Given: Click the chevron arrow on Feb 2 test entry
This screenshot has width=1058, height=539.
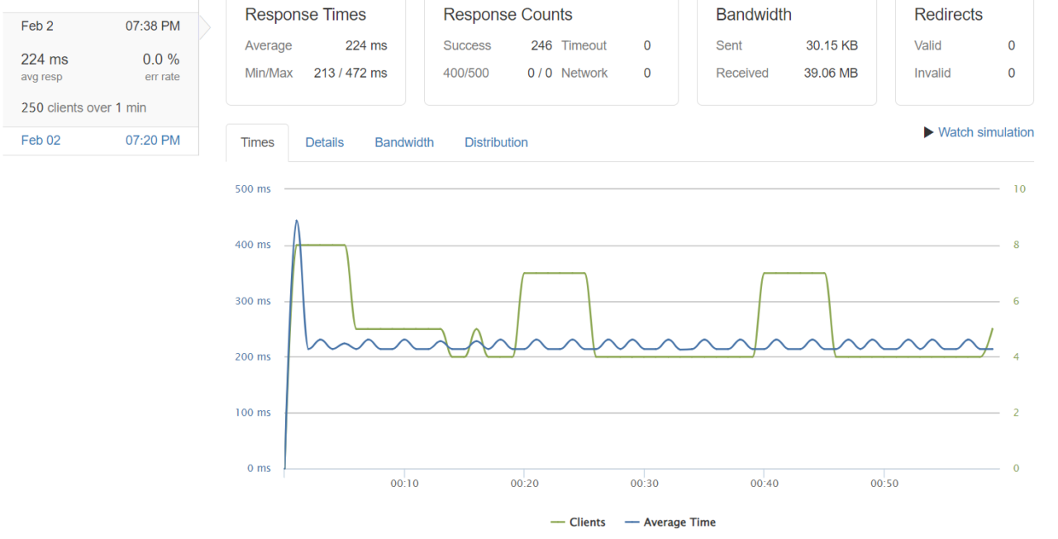Looking at the screenshot, I should tap(205, 26).
